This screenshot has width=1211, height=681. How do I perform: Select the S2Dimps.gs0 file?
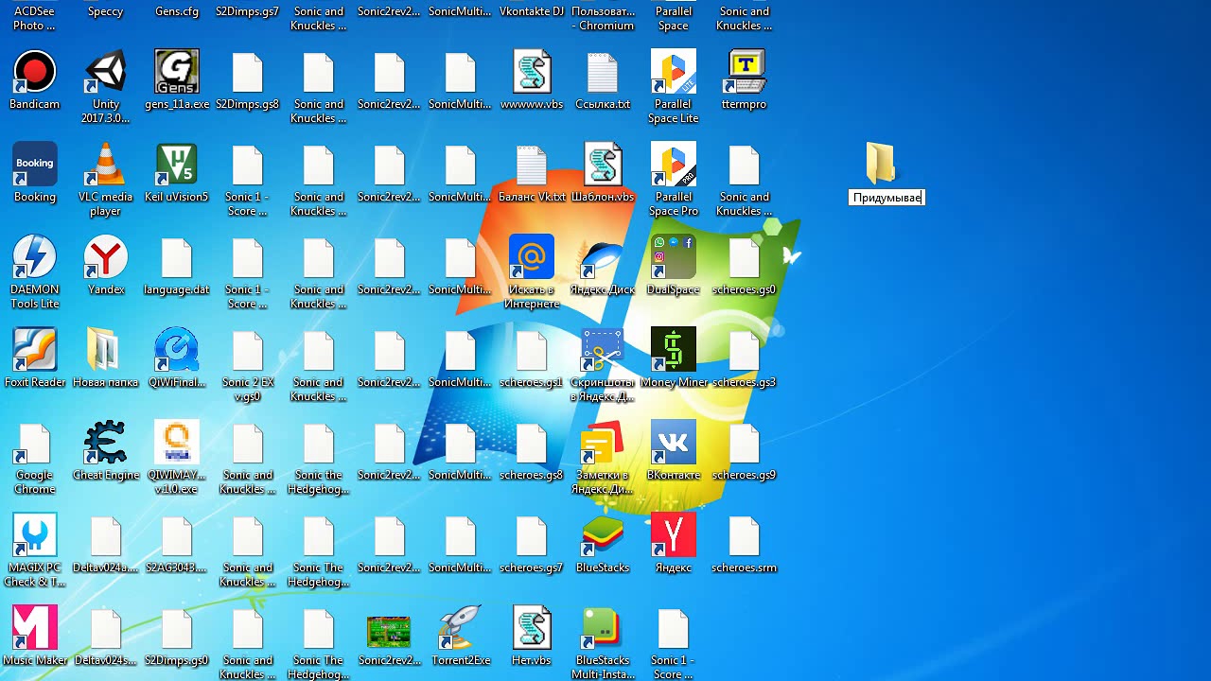click(177, 629)
